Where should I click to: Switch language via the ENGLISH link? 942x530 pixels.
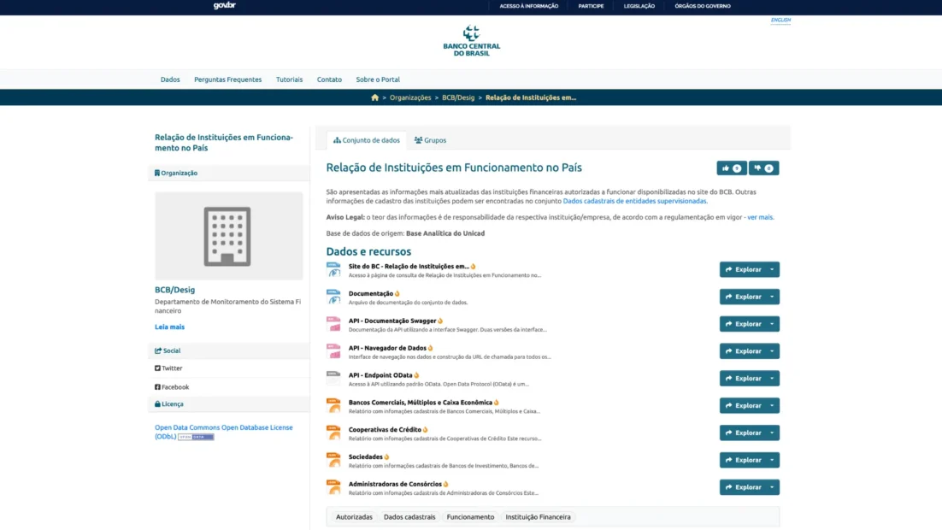point(780,20)
